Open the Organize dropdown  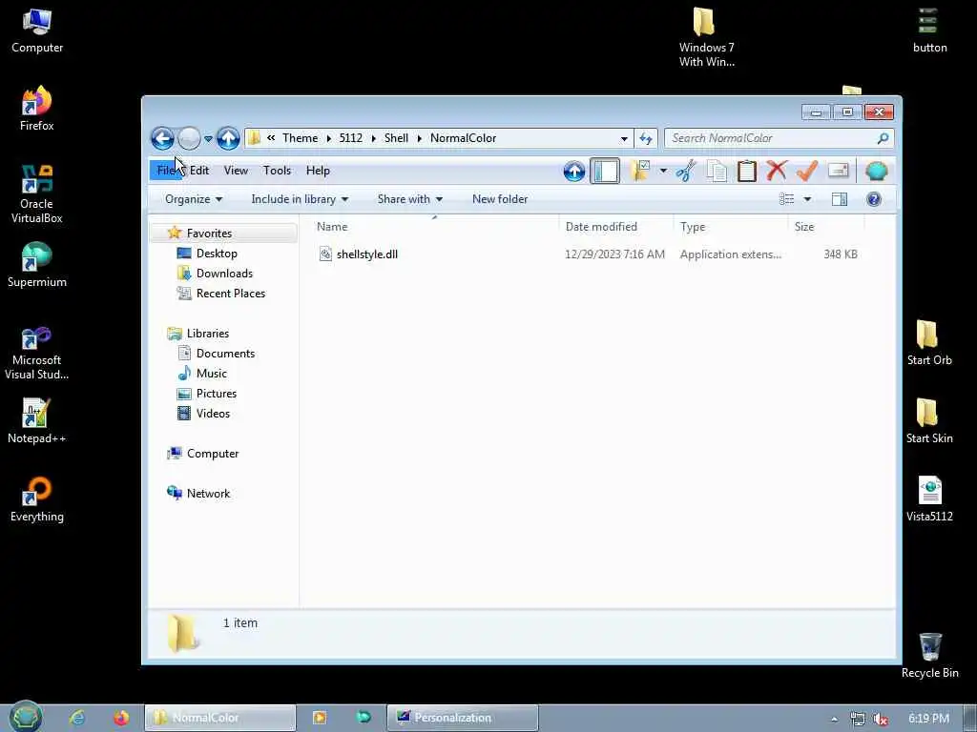pos(193,199)
